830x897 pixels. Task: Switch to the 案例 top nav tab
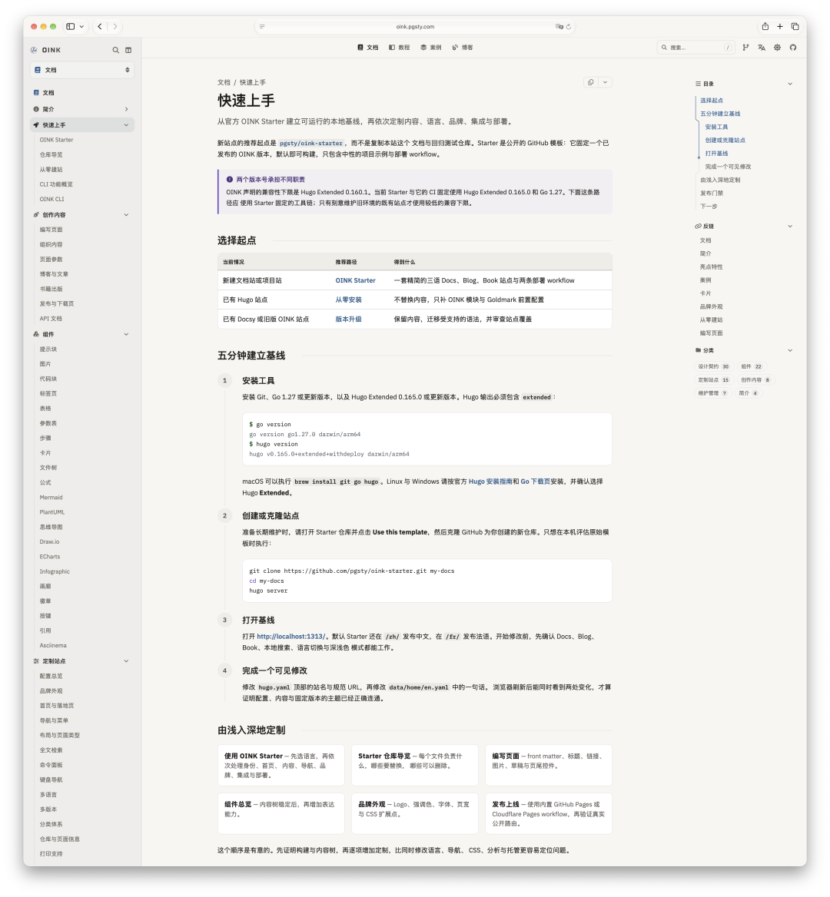tap(431, 48)
